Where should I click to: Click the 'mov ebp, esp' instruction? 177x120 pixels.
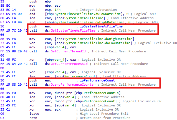click(45, 6)
